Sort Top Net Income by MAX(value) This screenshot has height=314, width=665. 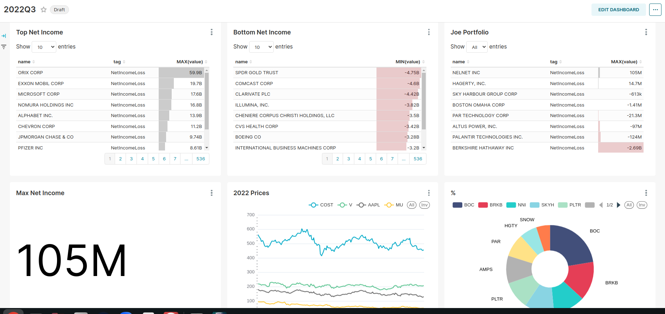click(192, 62)
